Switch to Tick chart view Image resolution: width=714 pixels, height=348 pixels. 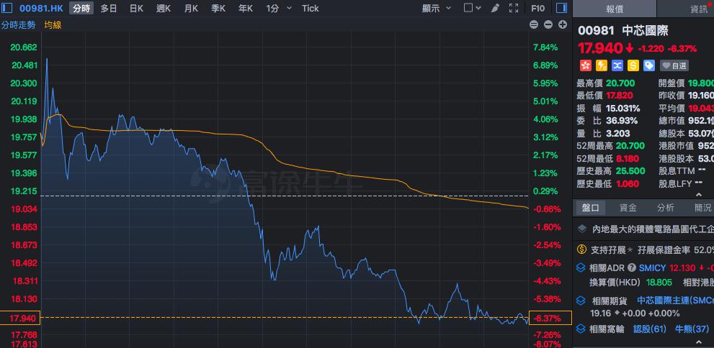point(310,8)
